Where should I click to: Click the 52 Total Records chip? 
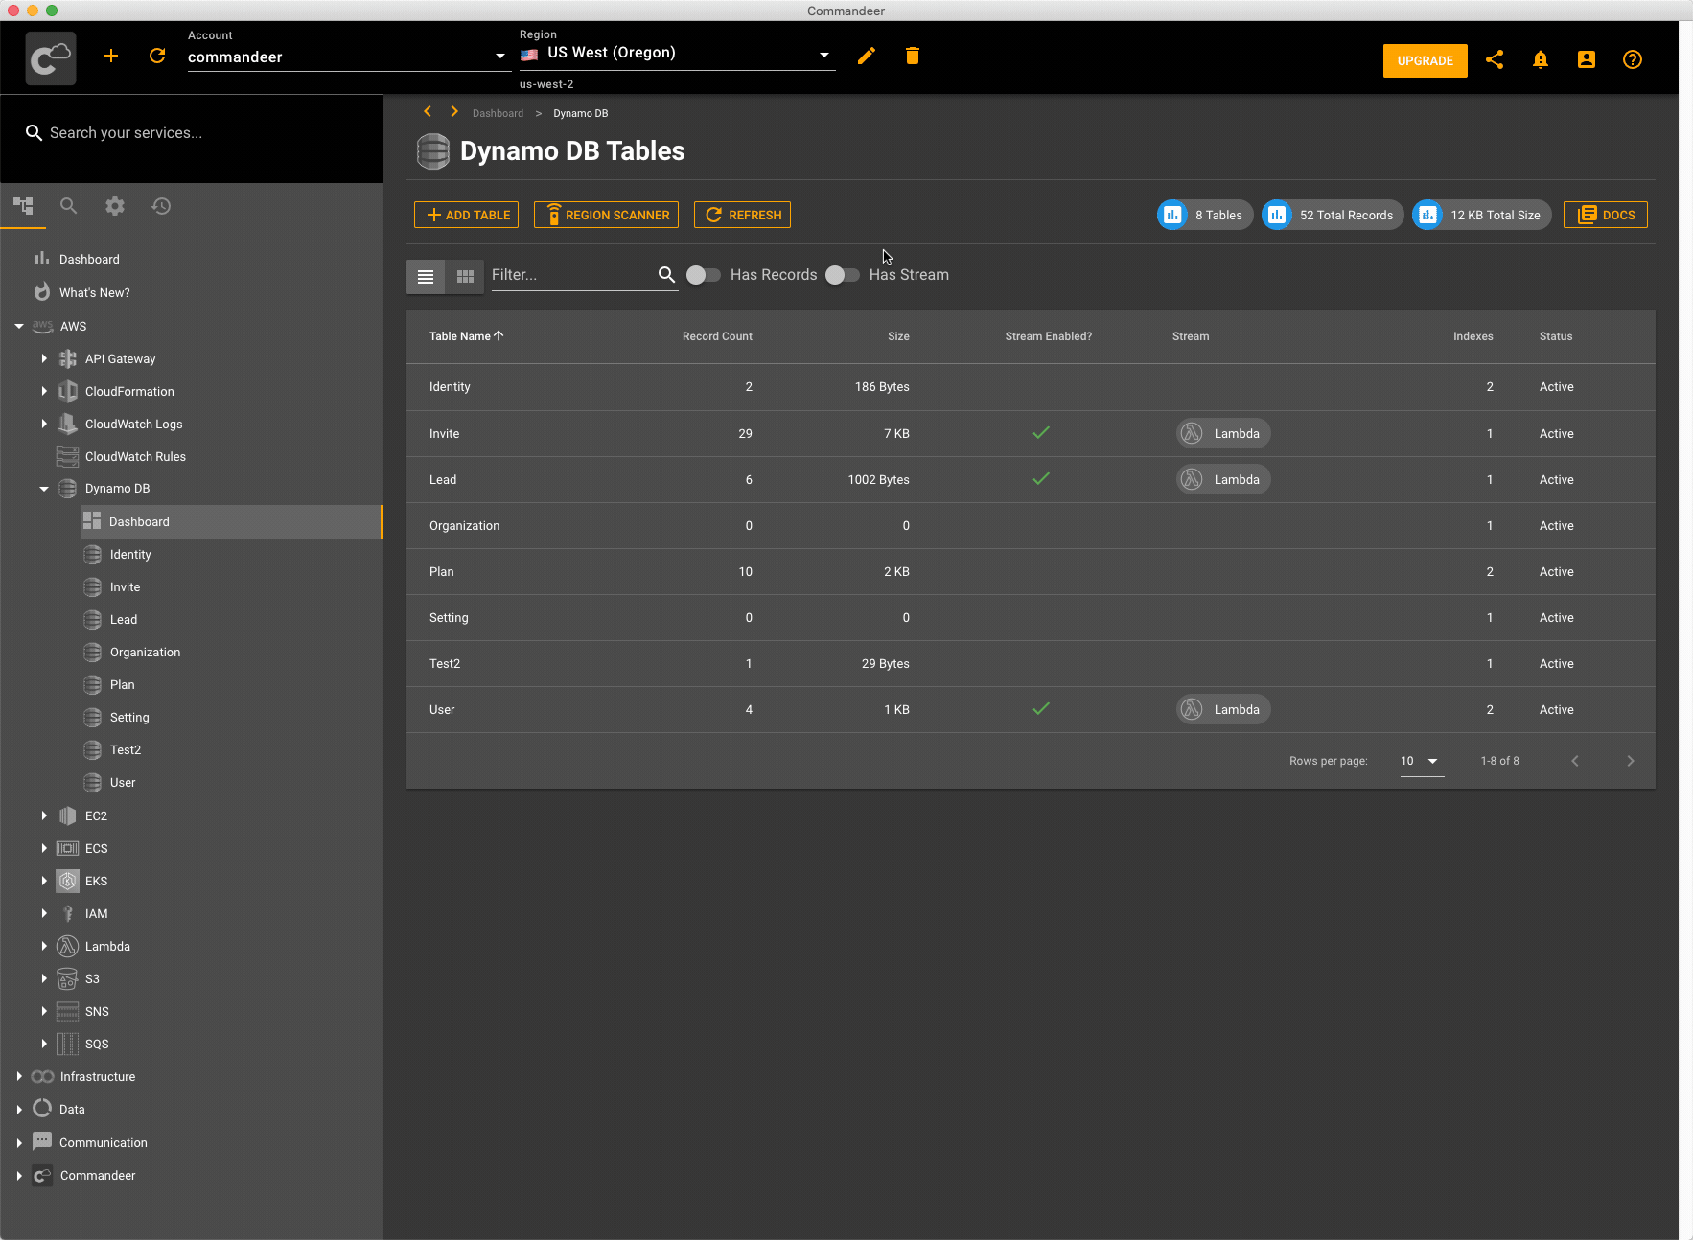[x=1333, y=215]
